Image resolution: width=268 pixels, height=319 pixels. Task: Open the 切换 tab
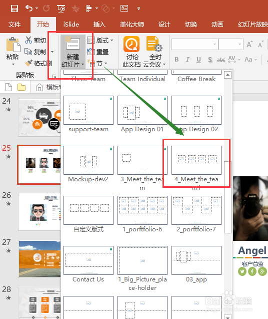191,25
